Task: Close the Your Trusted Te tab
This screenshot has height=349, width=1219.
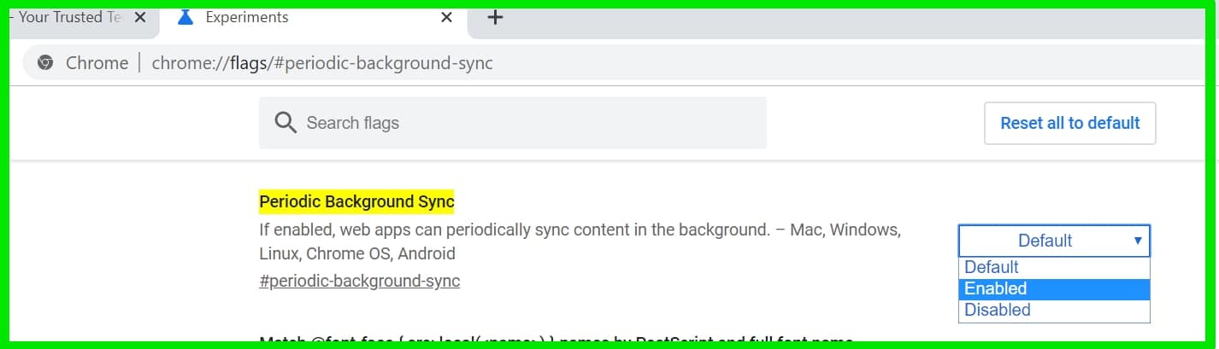Action: pyautogui.click(x=140, y=17)
